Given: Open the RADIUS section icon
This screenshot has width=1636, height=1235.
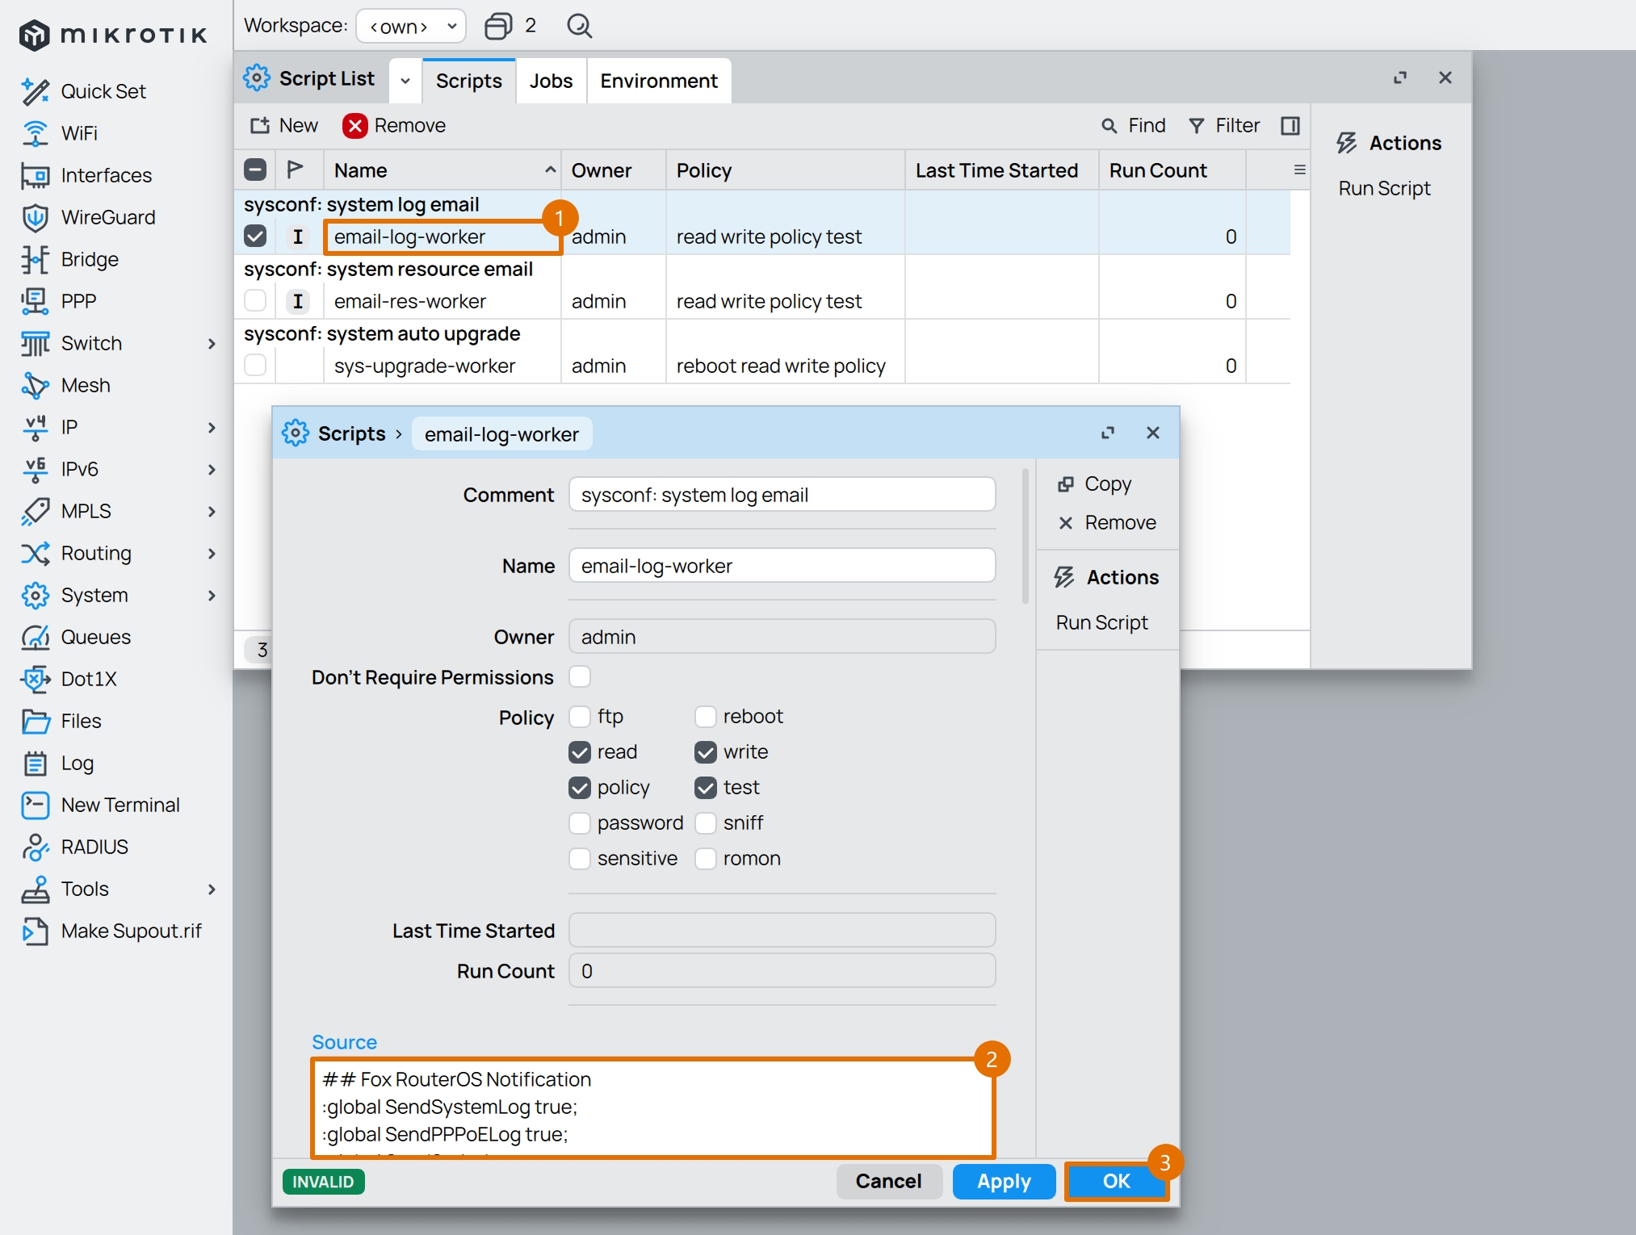Looking at the screenshot, I should click(x=35, y=847).
